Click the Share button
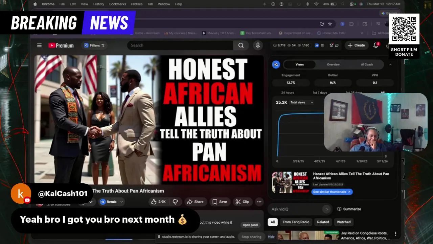 [195, 202]
